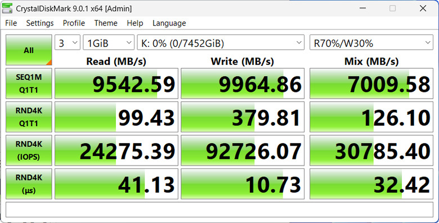The width and height of the screenshot is (439, 223).
Task: Open the Theme menu
Action: click(106, 23)
